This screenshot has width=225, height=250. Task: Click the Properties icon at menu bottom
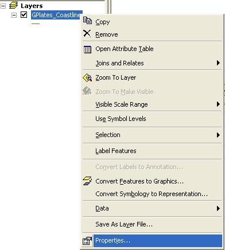(87, 241)
